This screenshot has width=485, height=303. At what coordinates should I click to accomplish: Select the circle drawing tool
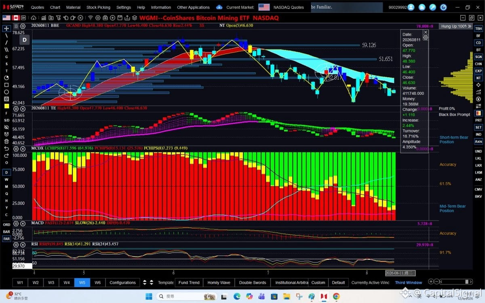click(x=6, y=92)
